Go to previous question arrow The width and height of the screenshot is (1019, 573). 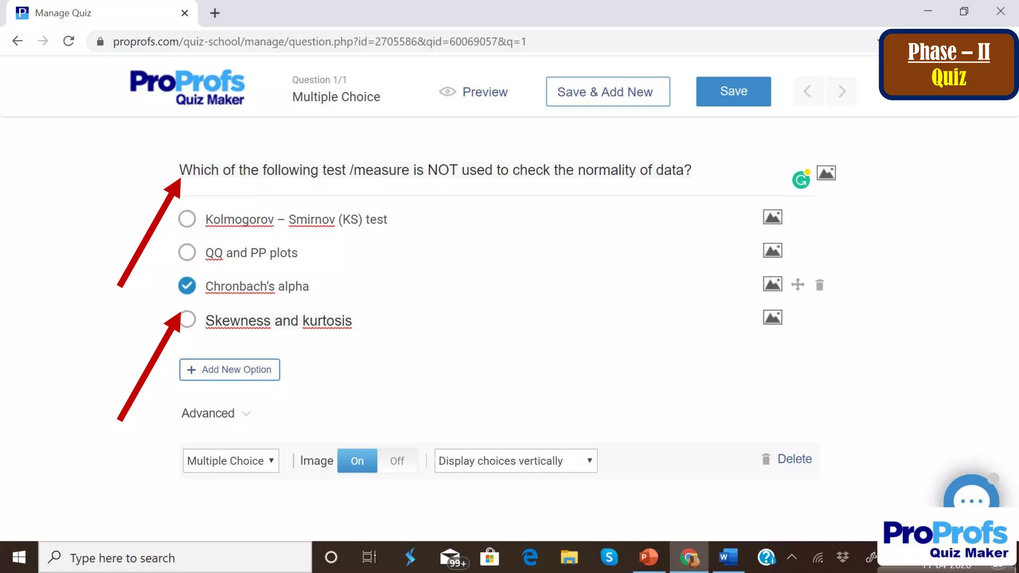tap(808, 92)
